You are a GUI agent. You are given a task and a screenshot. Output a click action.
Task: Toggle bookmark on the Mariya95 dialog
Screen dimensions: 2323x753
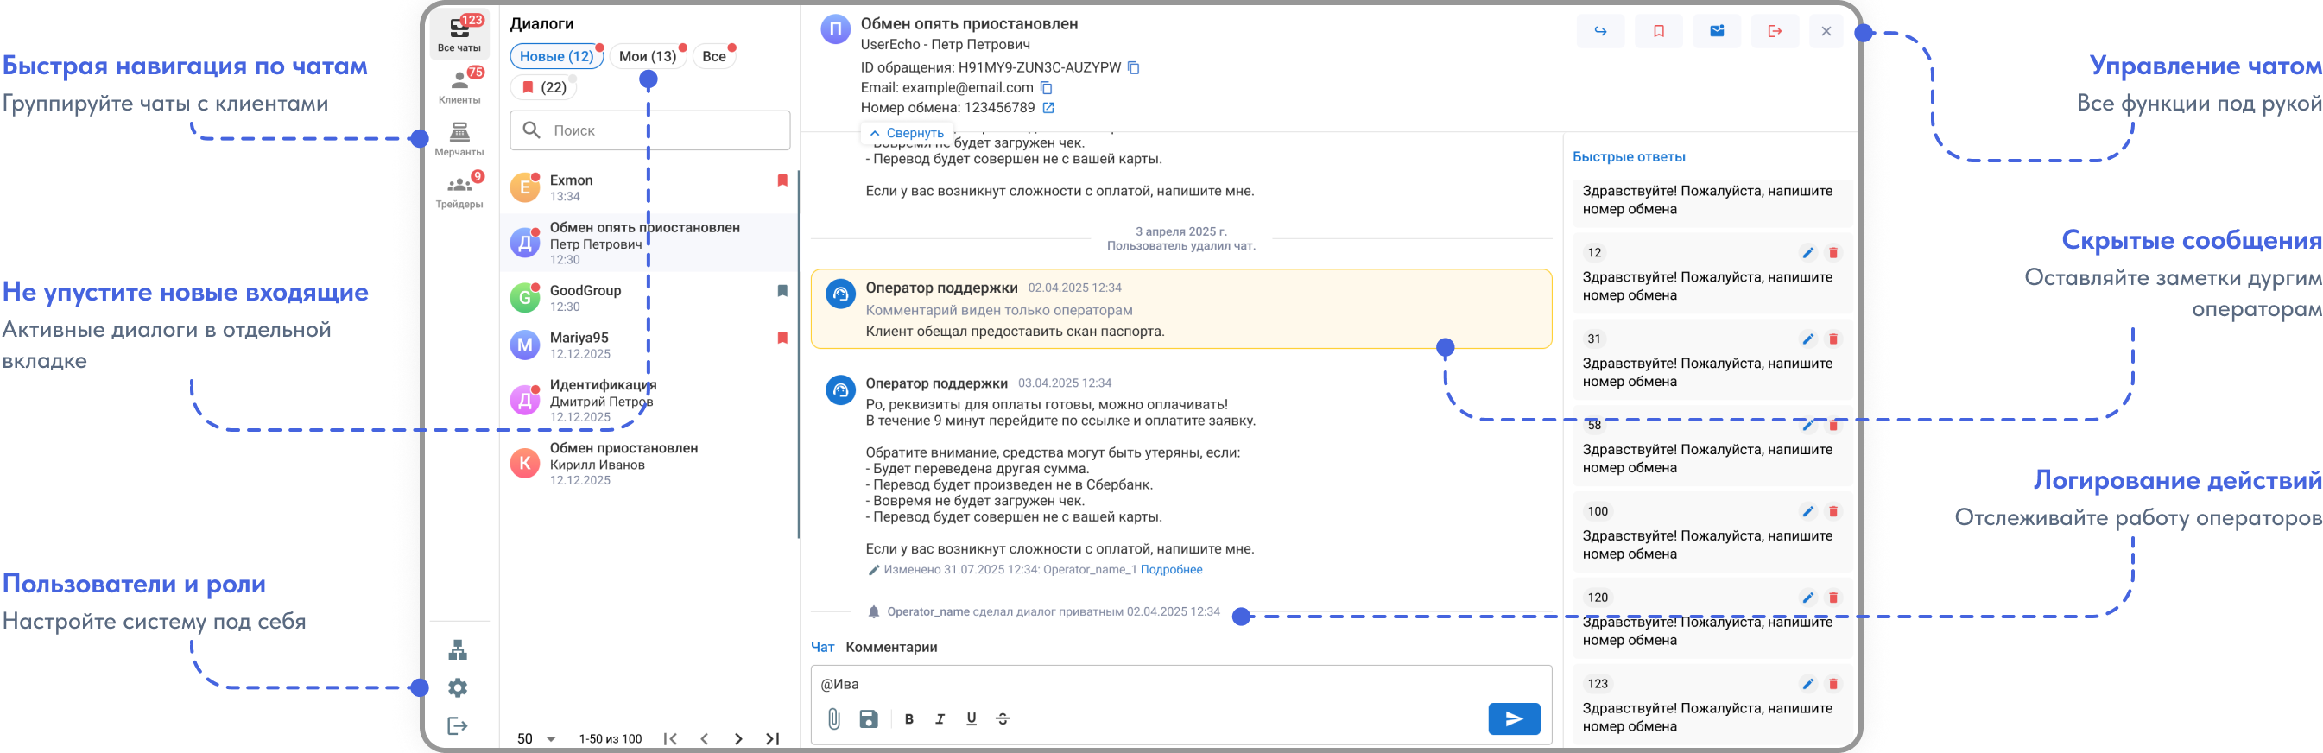click(782, 339)
